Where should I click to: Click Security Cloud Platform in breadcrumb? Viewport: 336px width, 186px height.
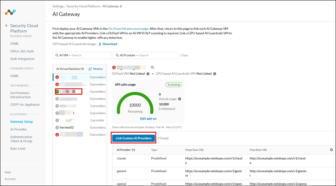click(x=83, y=7)
